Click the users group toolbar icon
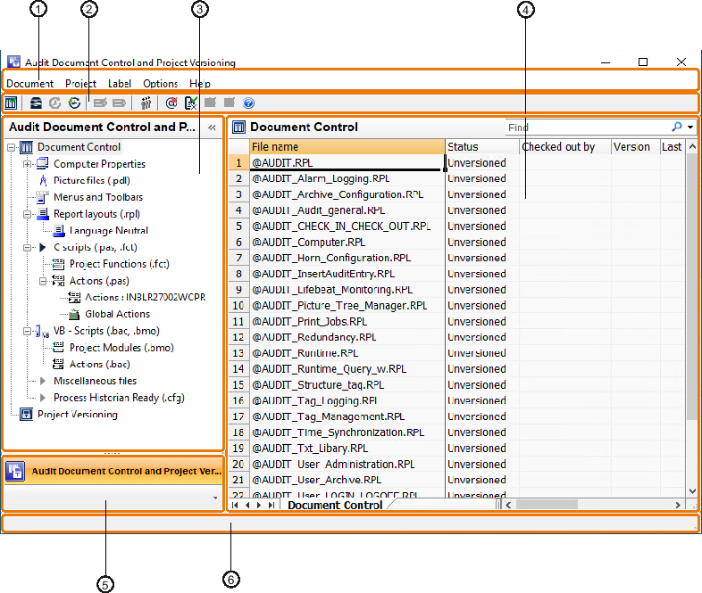The image size is (702, 593). tap(146, 103)
